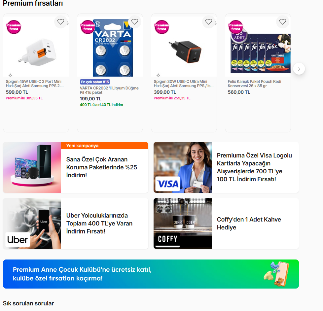This screenshot has height=311, width=323.
Task: Click Premium fırsat badge on VARTA card
Action: [88, 27]
